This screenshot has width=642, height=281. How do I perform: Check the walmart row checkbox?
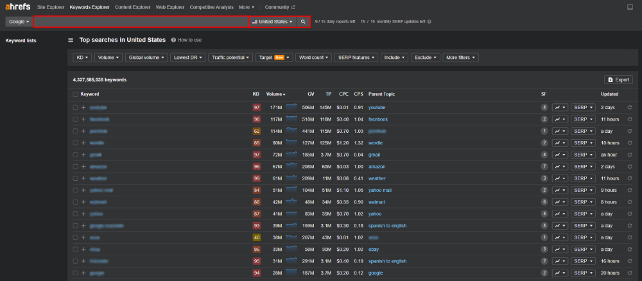[x=75, y=203]
